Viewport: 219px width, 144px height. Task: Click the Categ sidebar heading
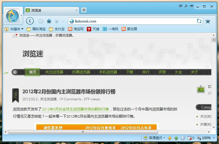click(x=204, y=107)
